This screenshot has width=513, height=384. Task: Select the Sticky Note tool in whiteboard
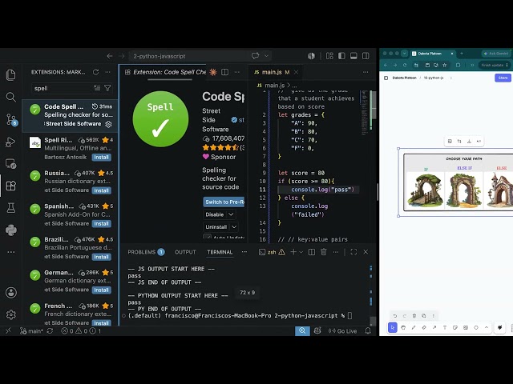pos(455,327)
